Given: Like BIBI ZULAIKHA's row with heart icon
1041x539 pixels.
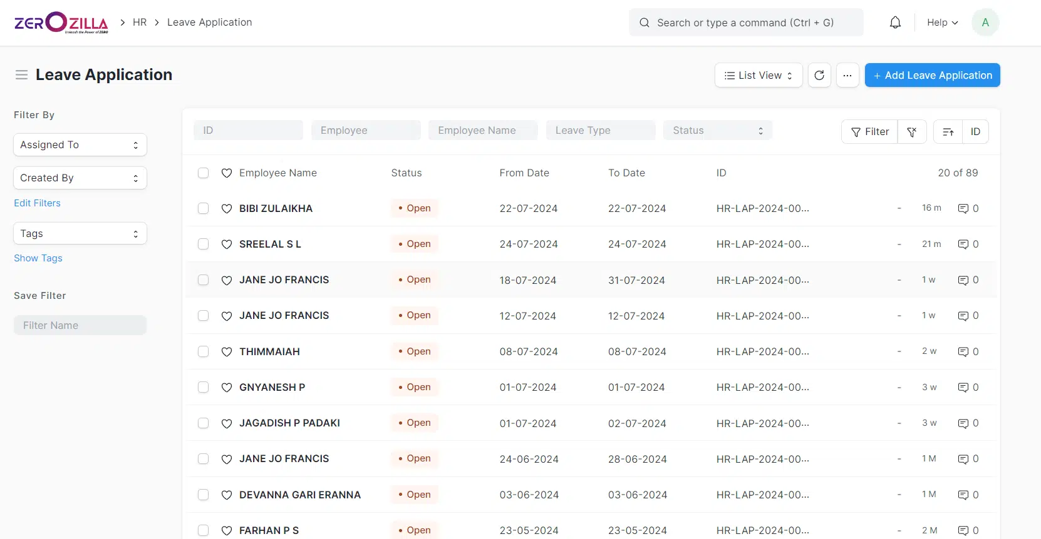Looking at the screenshot, I should (227, 209).
